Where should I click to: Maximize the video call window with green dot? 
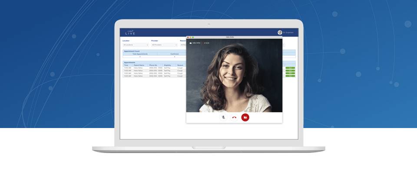[x=193, y=37]
